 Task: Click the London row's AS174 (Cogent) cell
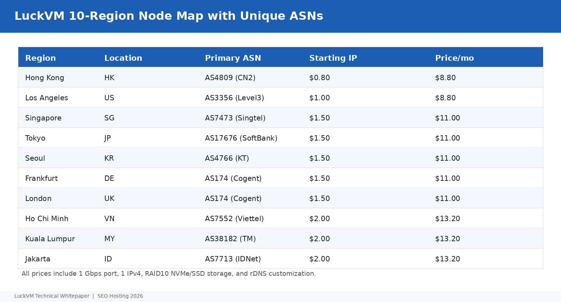[x=233, y=198]
